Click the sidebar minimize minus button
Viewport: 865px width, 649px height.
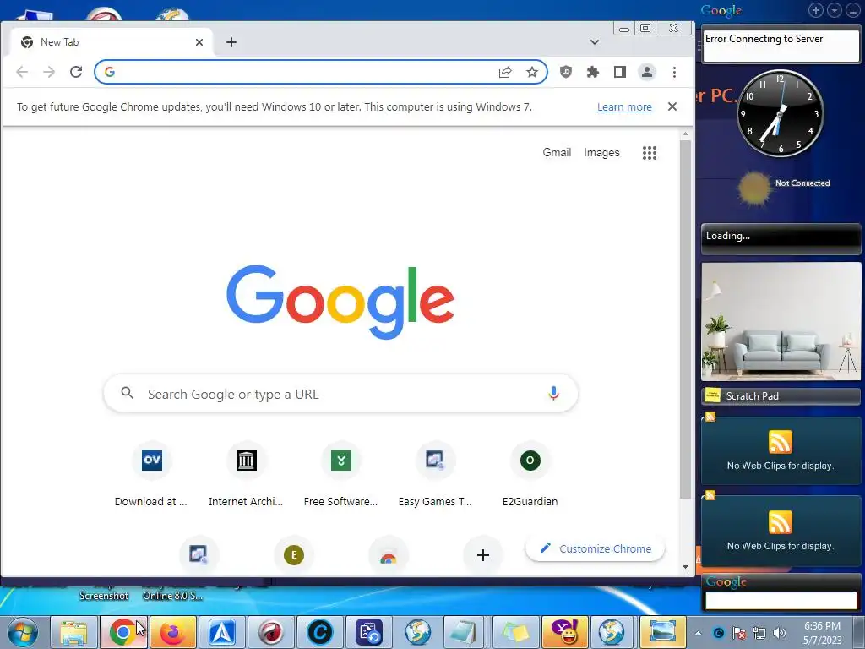[853, 10]
